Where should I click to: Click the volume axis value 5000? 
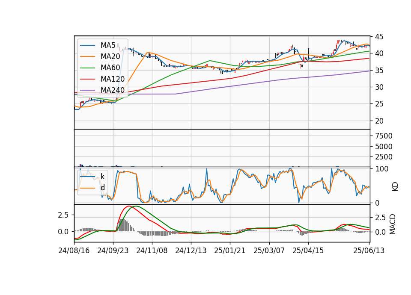pyautogui.click(x=384, y=147)
